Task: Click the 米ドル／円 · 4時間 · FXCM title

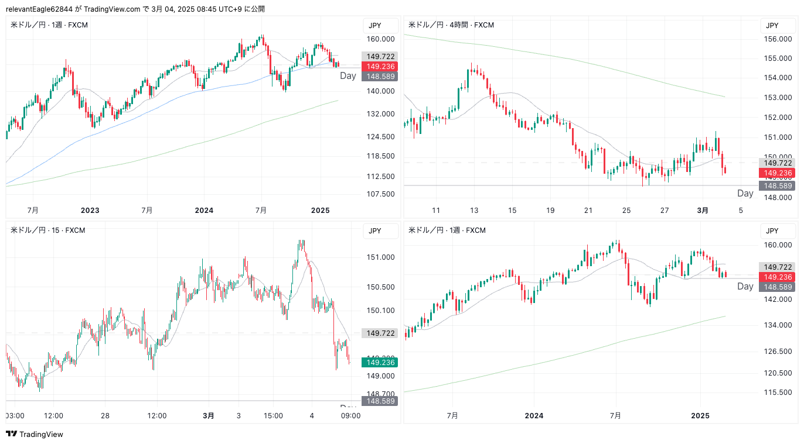Action: click(451, 25)
